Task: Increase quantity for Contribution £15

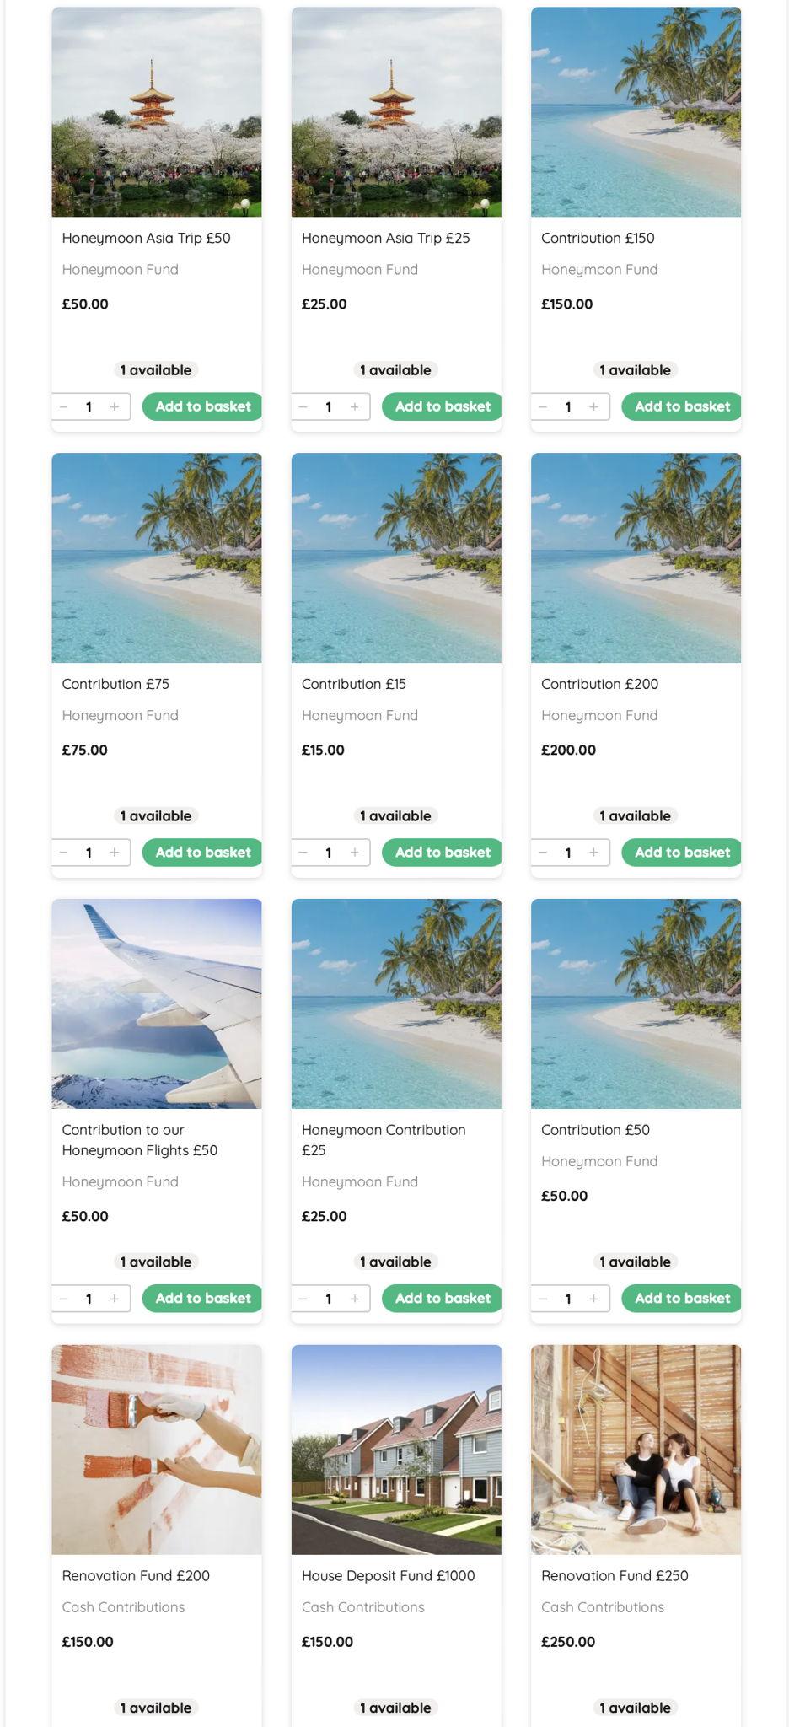Action: coord(354,853)
